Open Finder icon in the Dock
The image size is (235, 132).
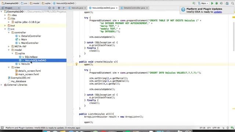pyautogui.click(x=47, y=131)
